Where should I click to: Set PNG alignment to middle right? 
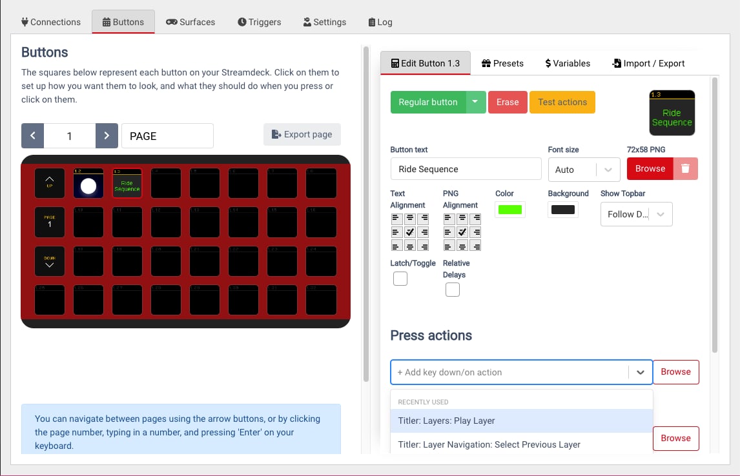coord(476,232)
